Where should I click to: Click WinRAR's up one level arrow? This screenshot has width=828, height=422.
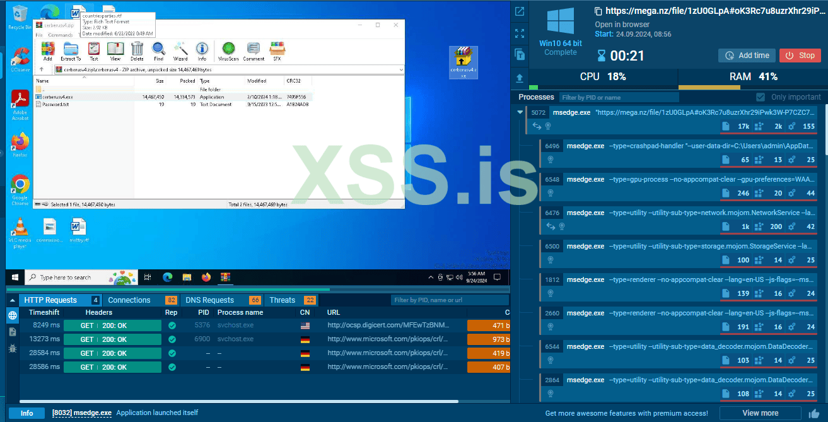tap(42, 69)
